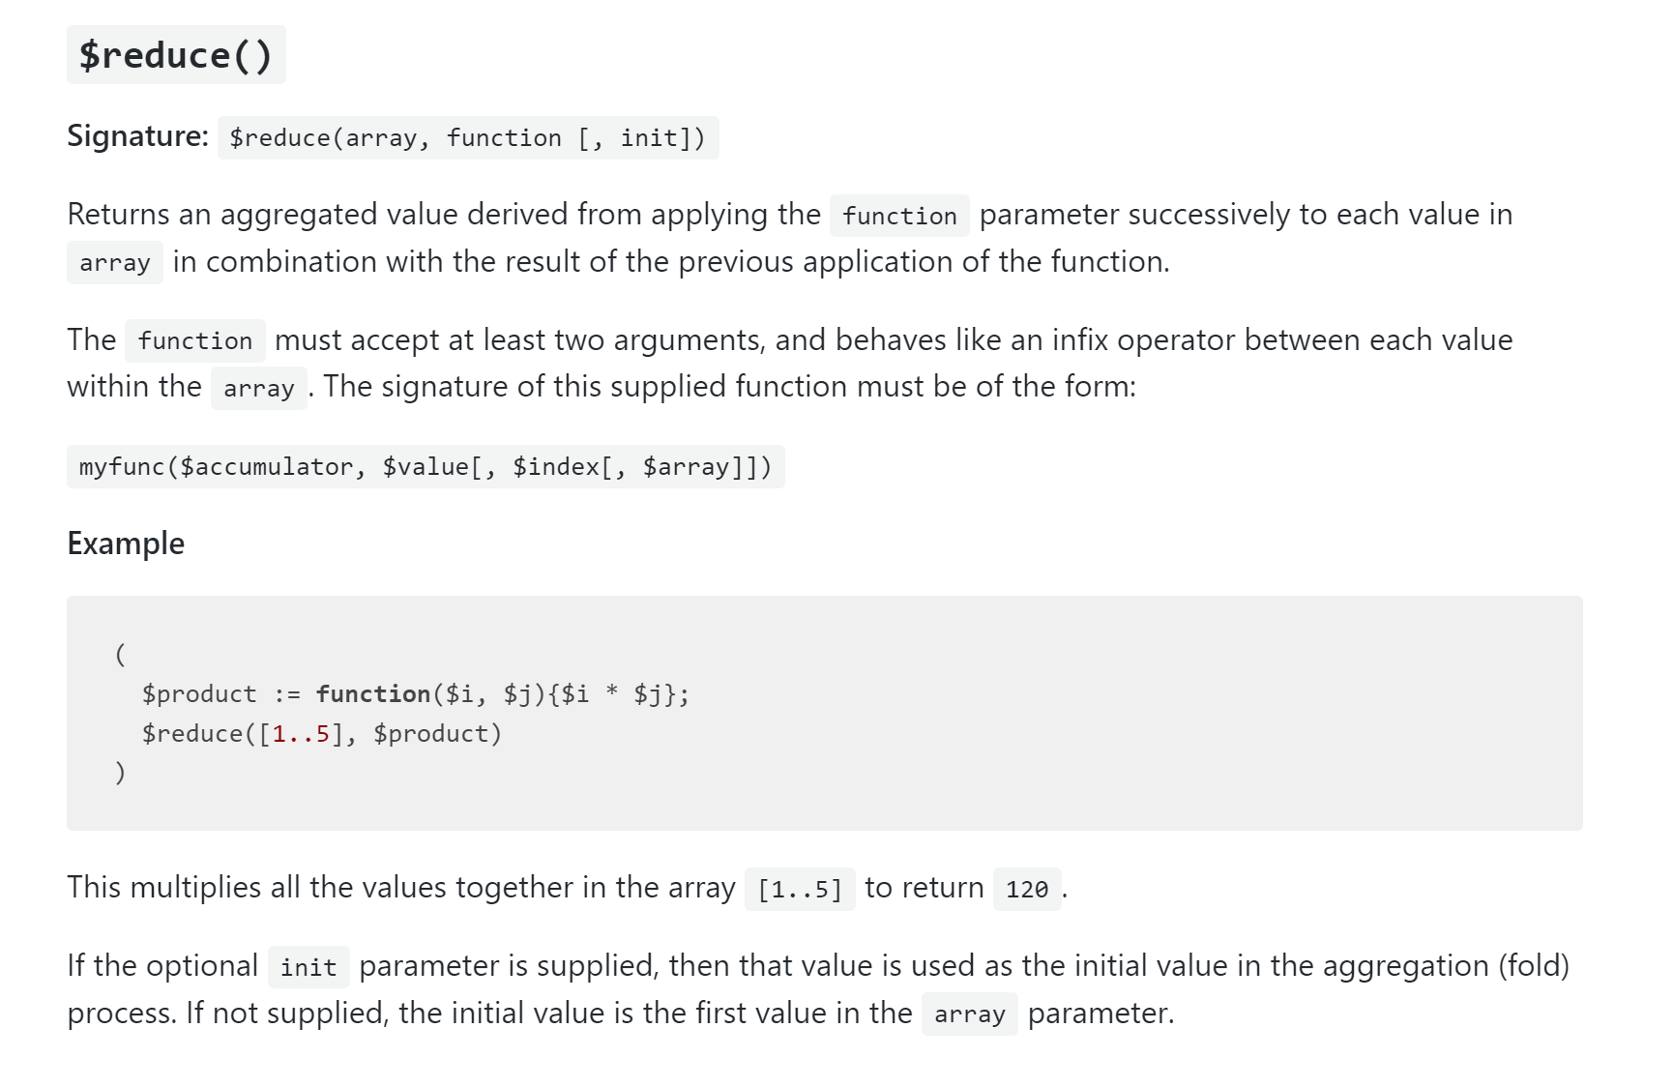Click the $reduce([1..5], $product) code line
The image size is (1673, 1087).
point(322,734)
